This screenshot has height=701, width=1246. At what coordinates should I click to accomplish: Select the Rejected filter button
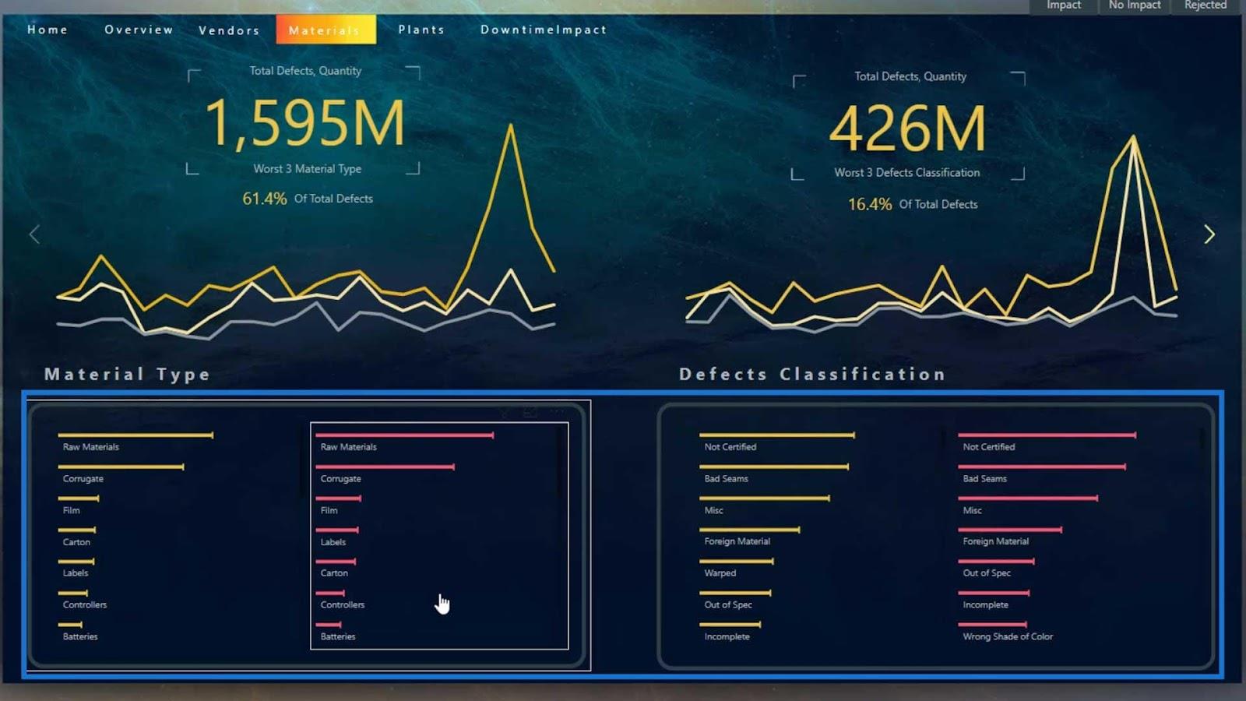1206,5
